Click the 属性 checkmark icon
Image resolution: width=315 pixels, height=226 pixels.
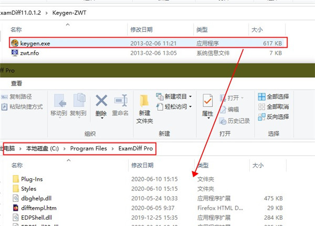[x=207, y=101]
